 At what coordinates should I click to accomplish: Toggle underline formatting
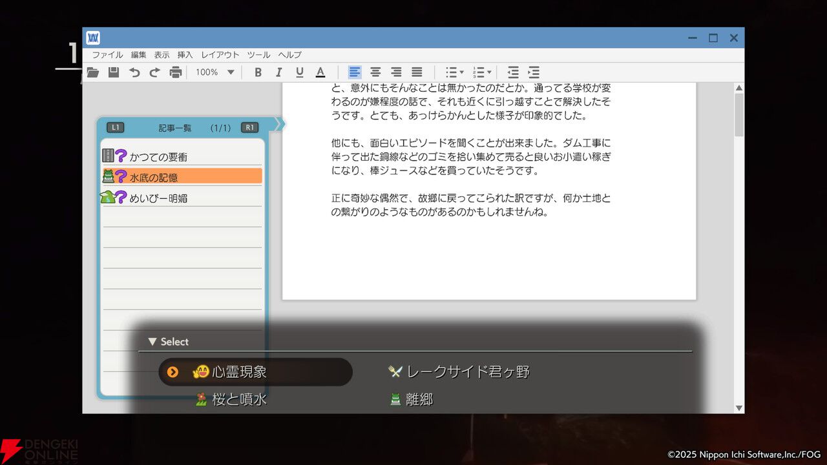299,72
